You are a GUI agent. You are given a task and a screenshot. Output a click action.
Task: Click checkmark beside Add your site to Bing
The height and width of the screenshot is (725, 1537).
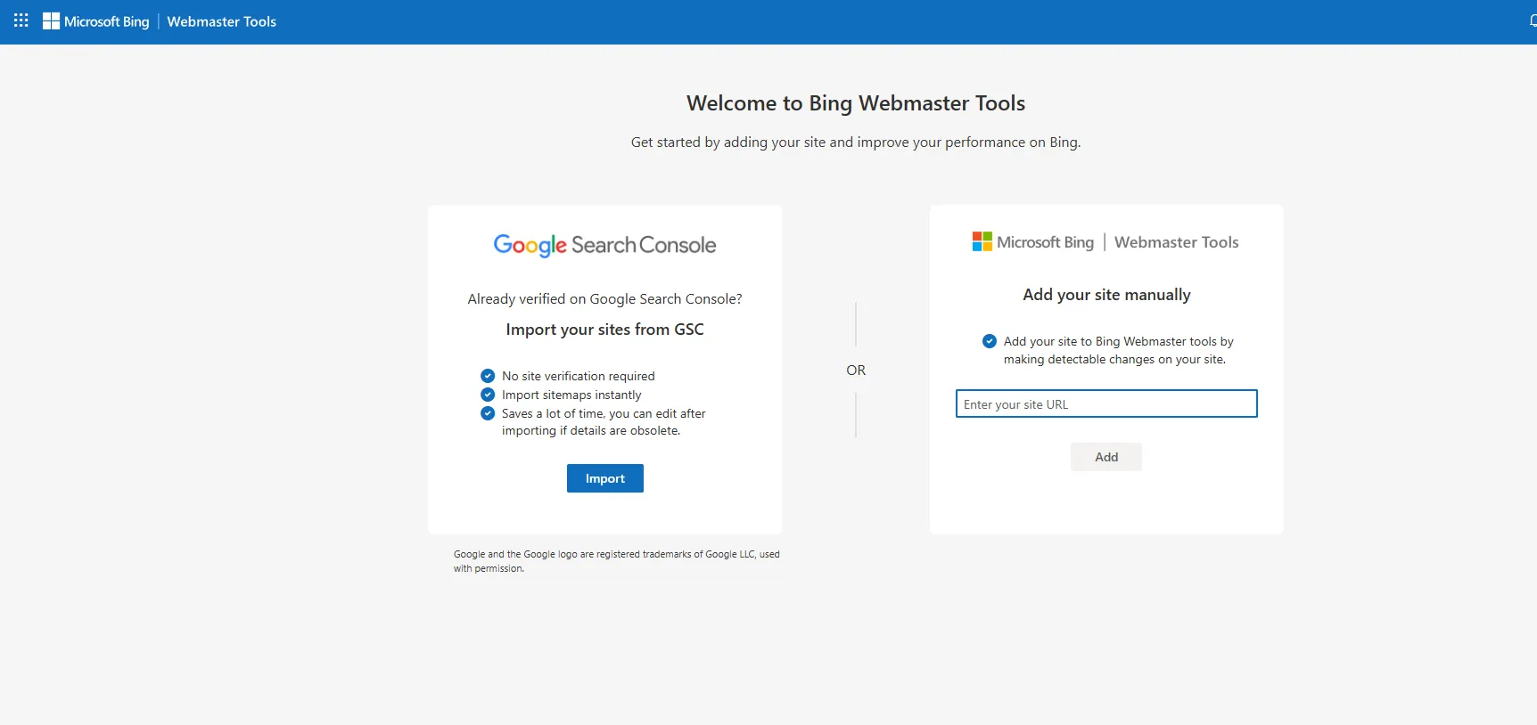pos(990,341)
